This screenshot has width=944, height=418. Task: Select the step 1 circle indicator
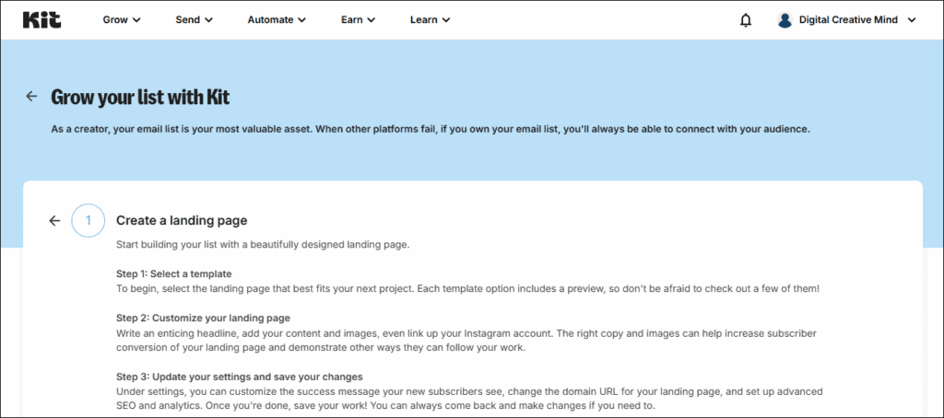88,221
